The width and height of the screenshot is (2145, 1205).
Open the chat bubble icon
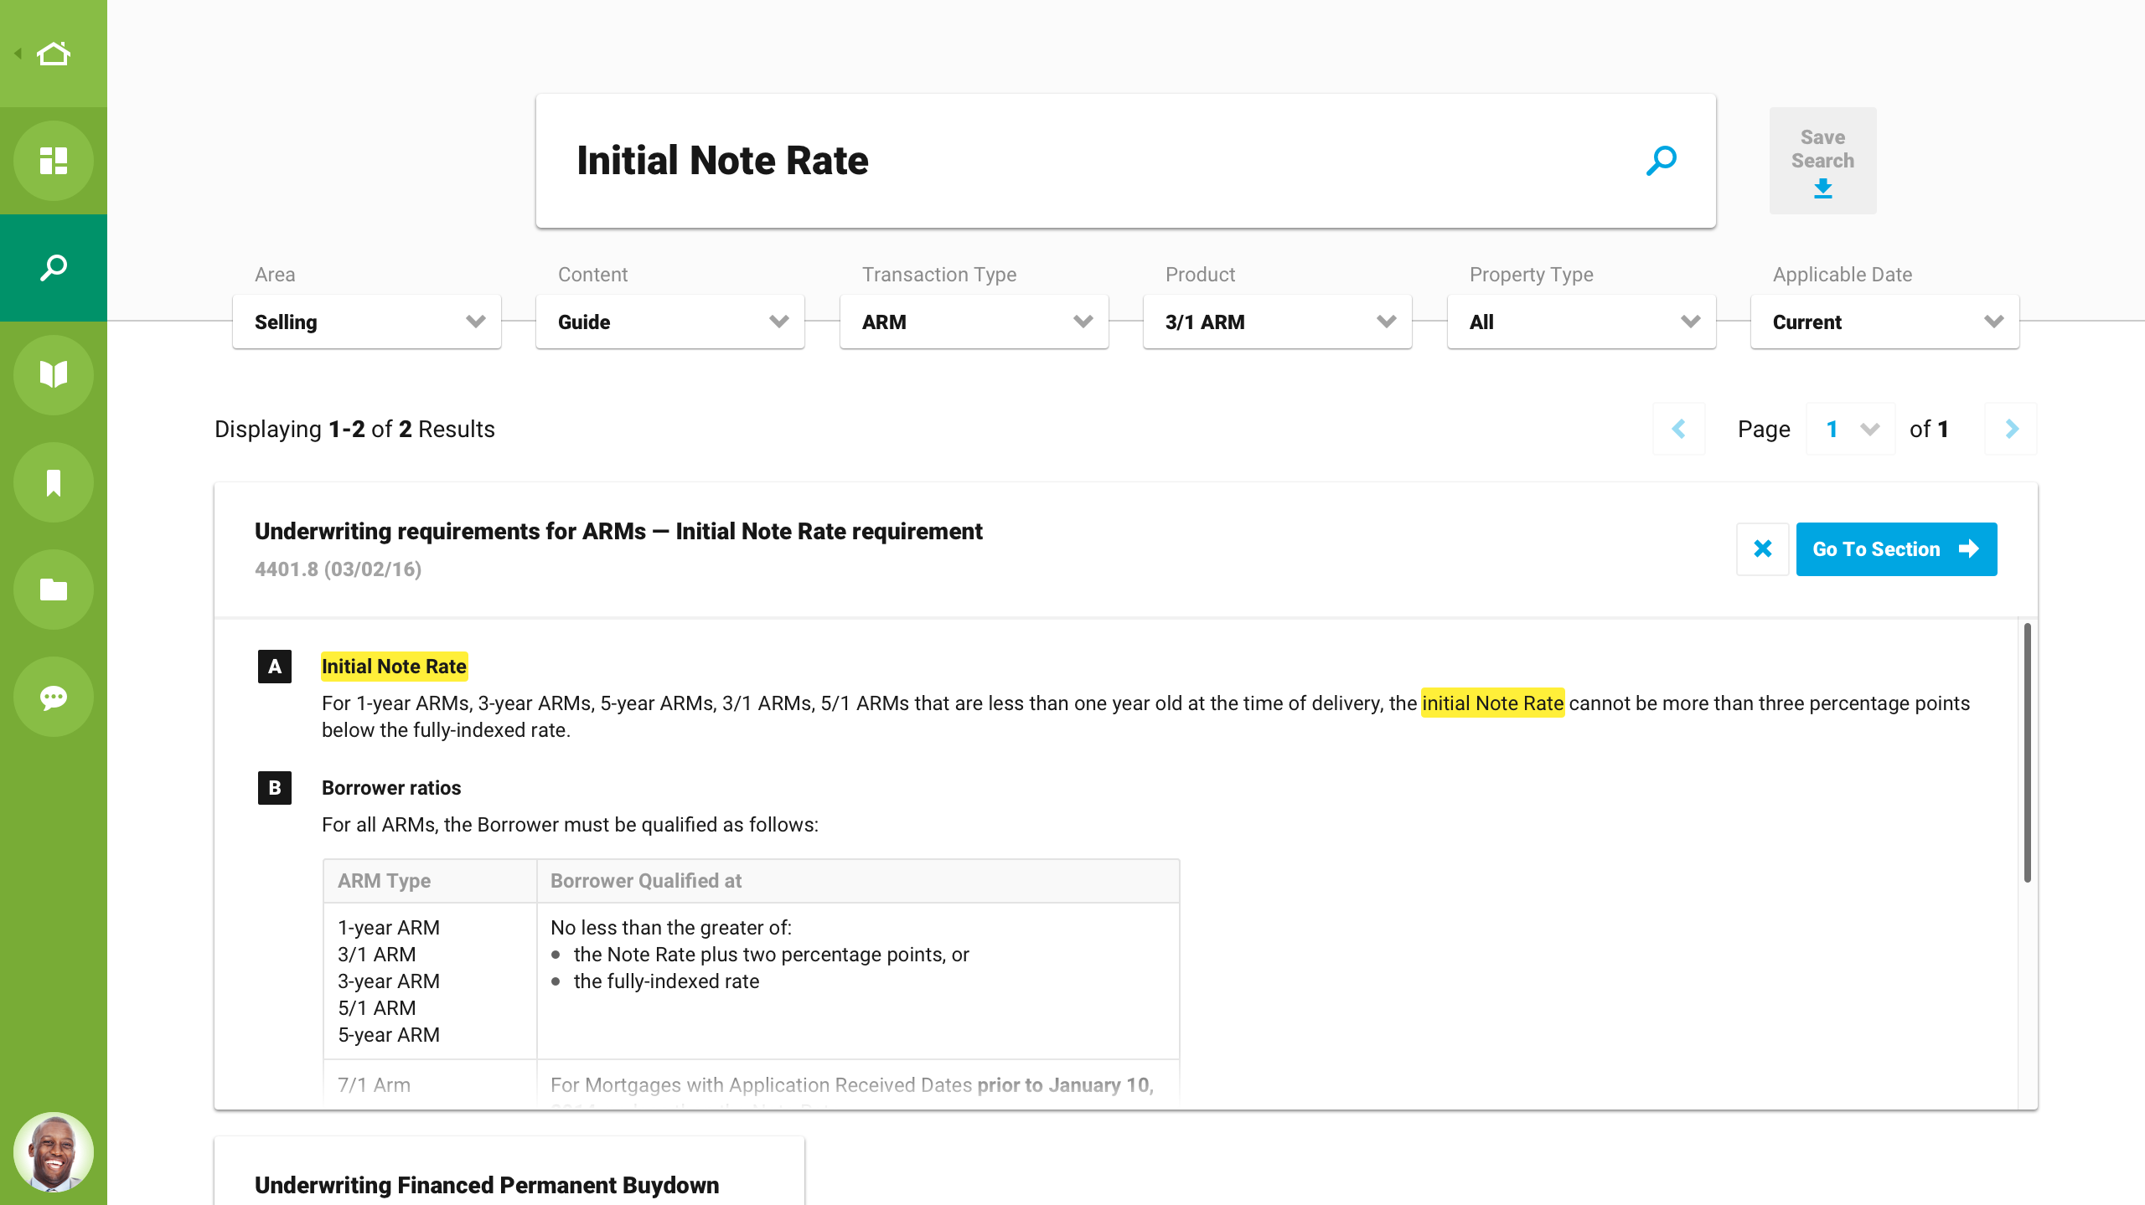coord(54,697)
